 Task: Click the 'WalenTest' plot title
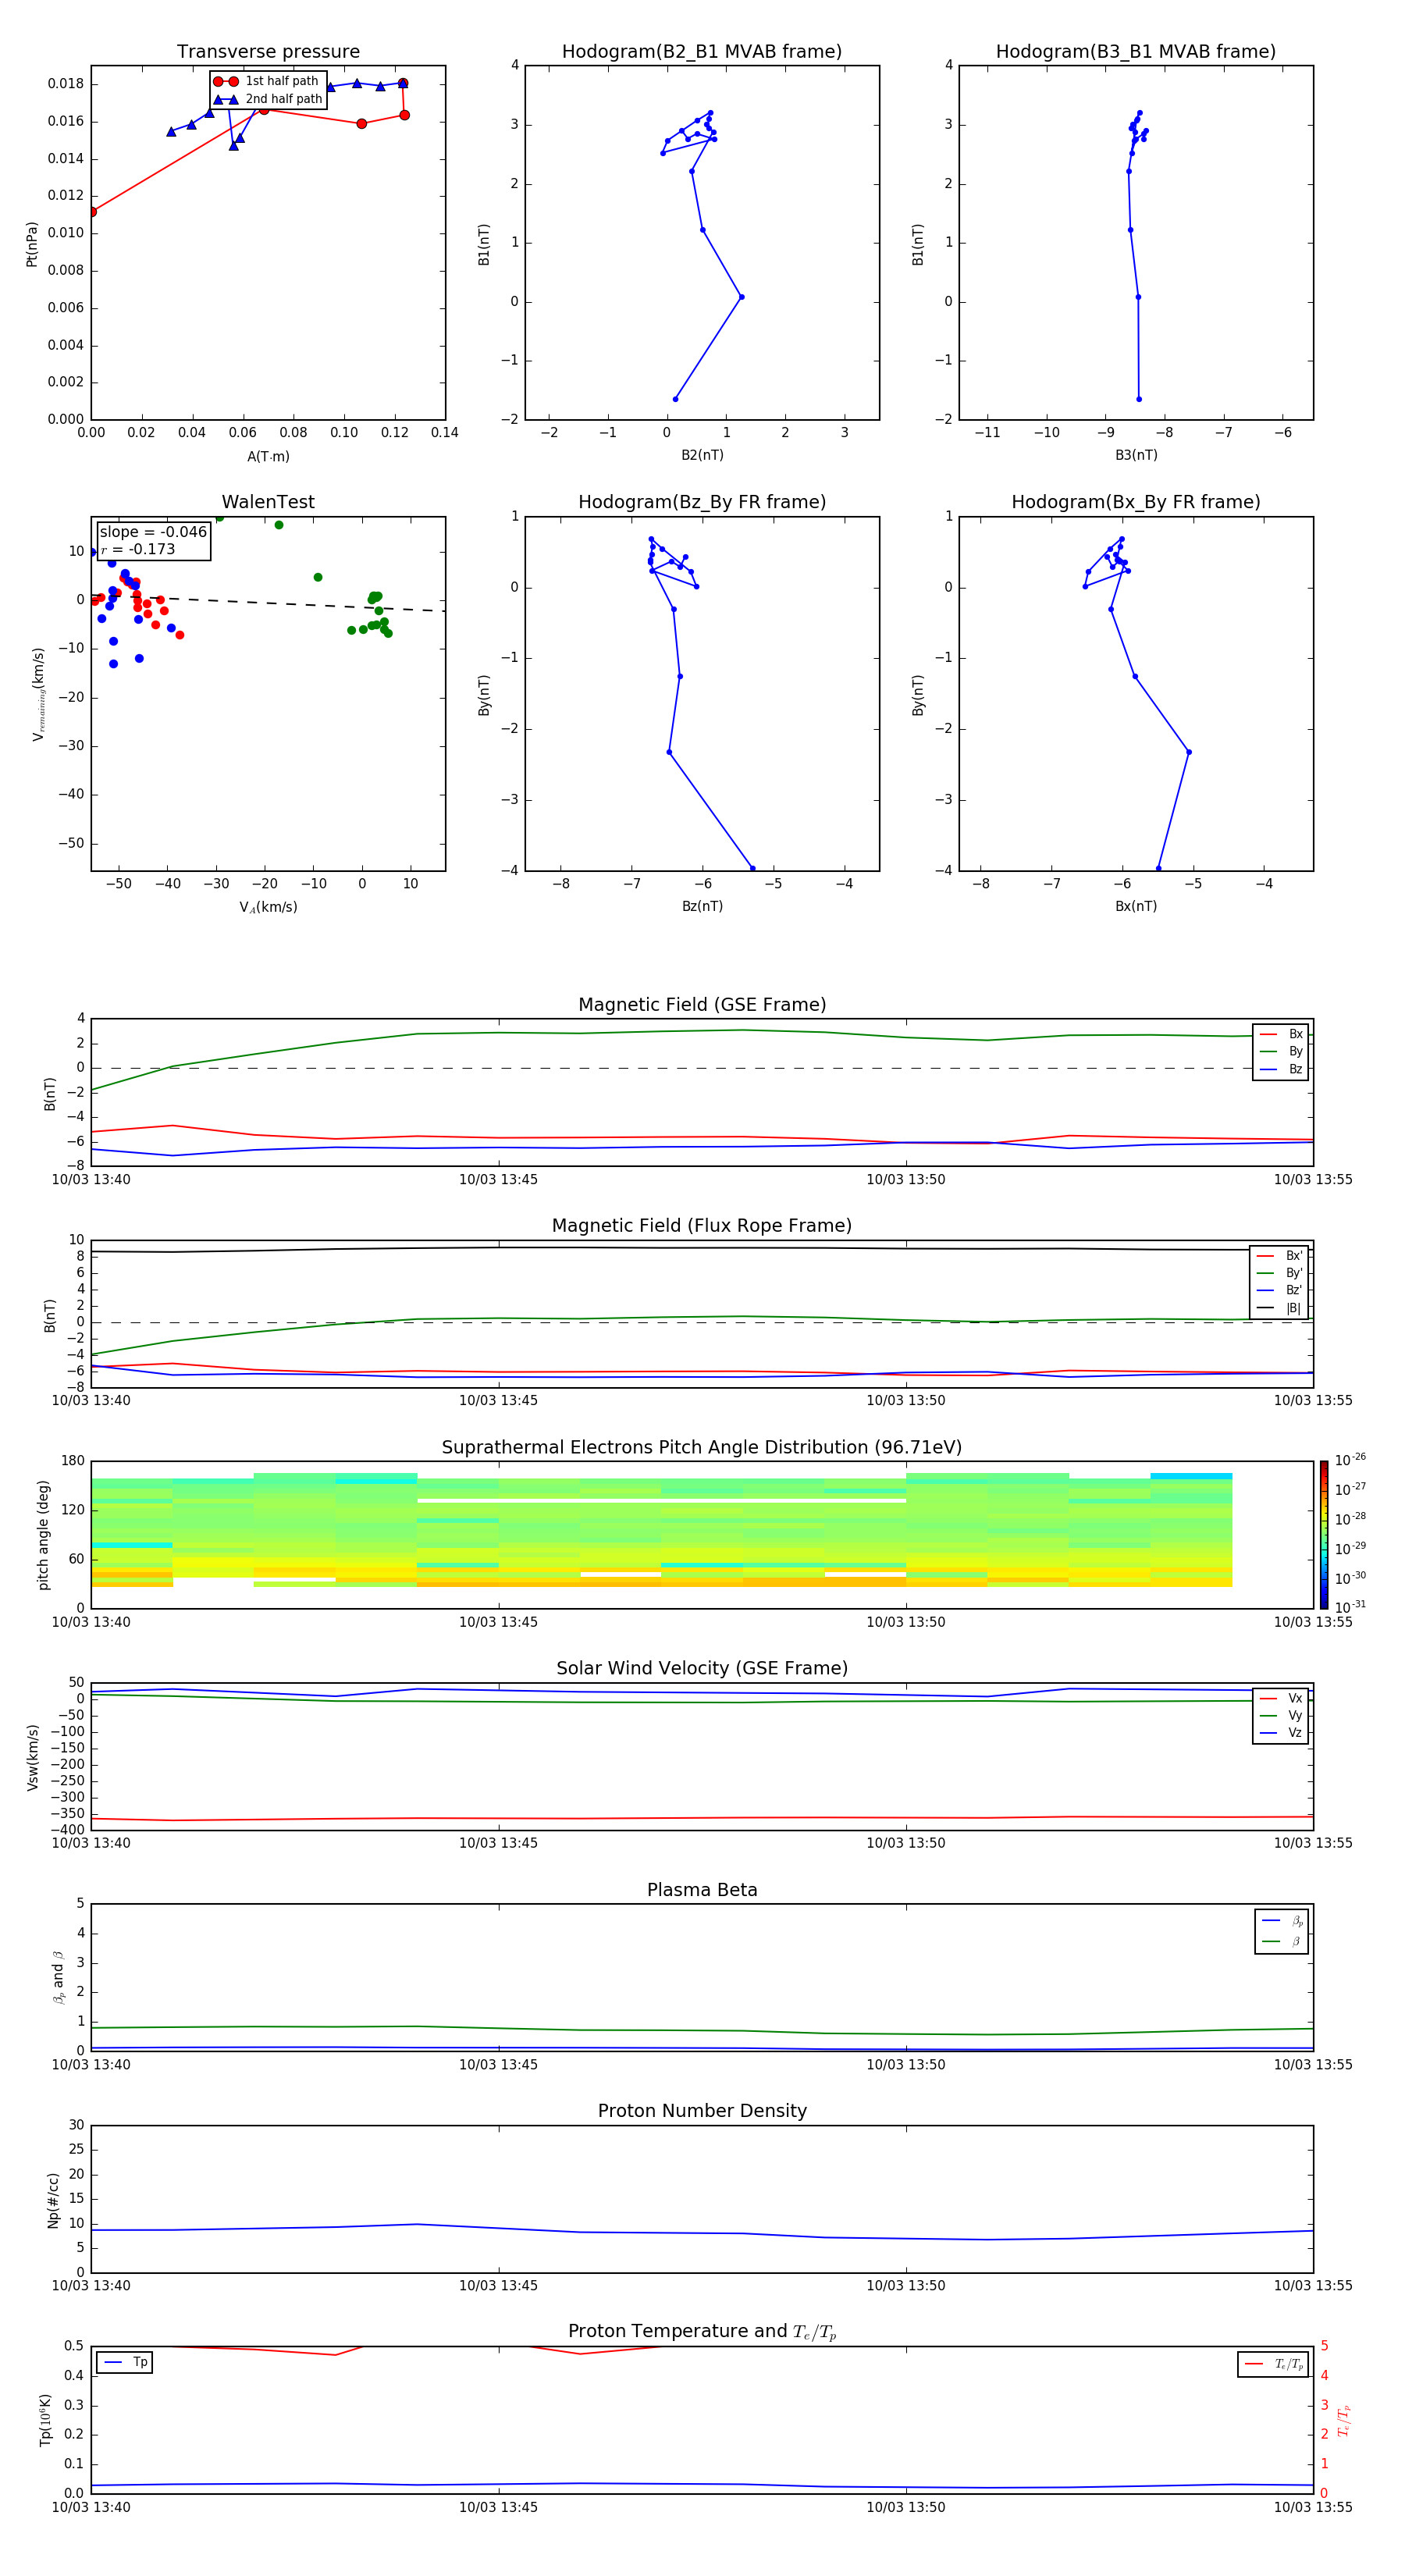268,502
